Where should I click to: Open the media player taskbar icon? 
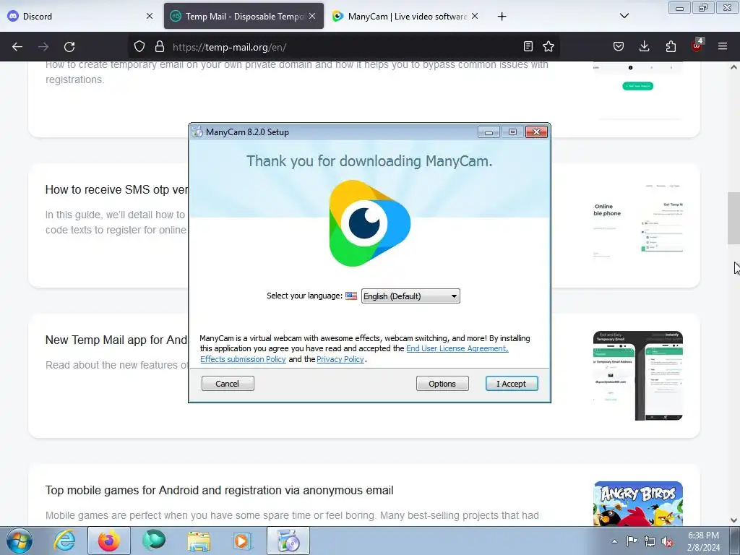click(x=243, y=541)
